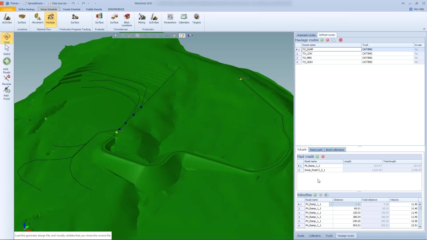Viewport: 427px width, 240px height.
Task: Click the Truck column header
Action: point(387,45)
